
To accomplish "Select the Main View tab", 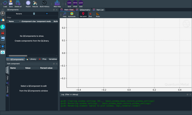I will pos(67,10).
